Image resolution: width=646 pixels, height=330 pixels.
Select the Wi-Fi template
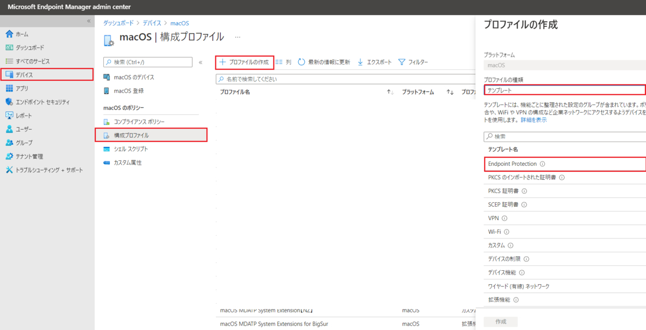pos(564,231)
